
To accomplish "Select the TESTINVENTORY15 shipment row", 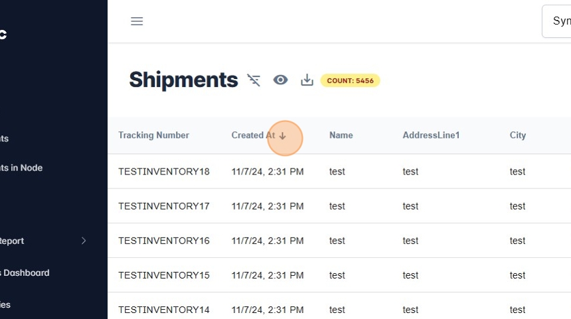I will 163,275.
